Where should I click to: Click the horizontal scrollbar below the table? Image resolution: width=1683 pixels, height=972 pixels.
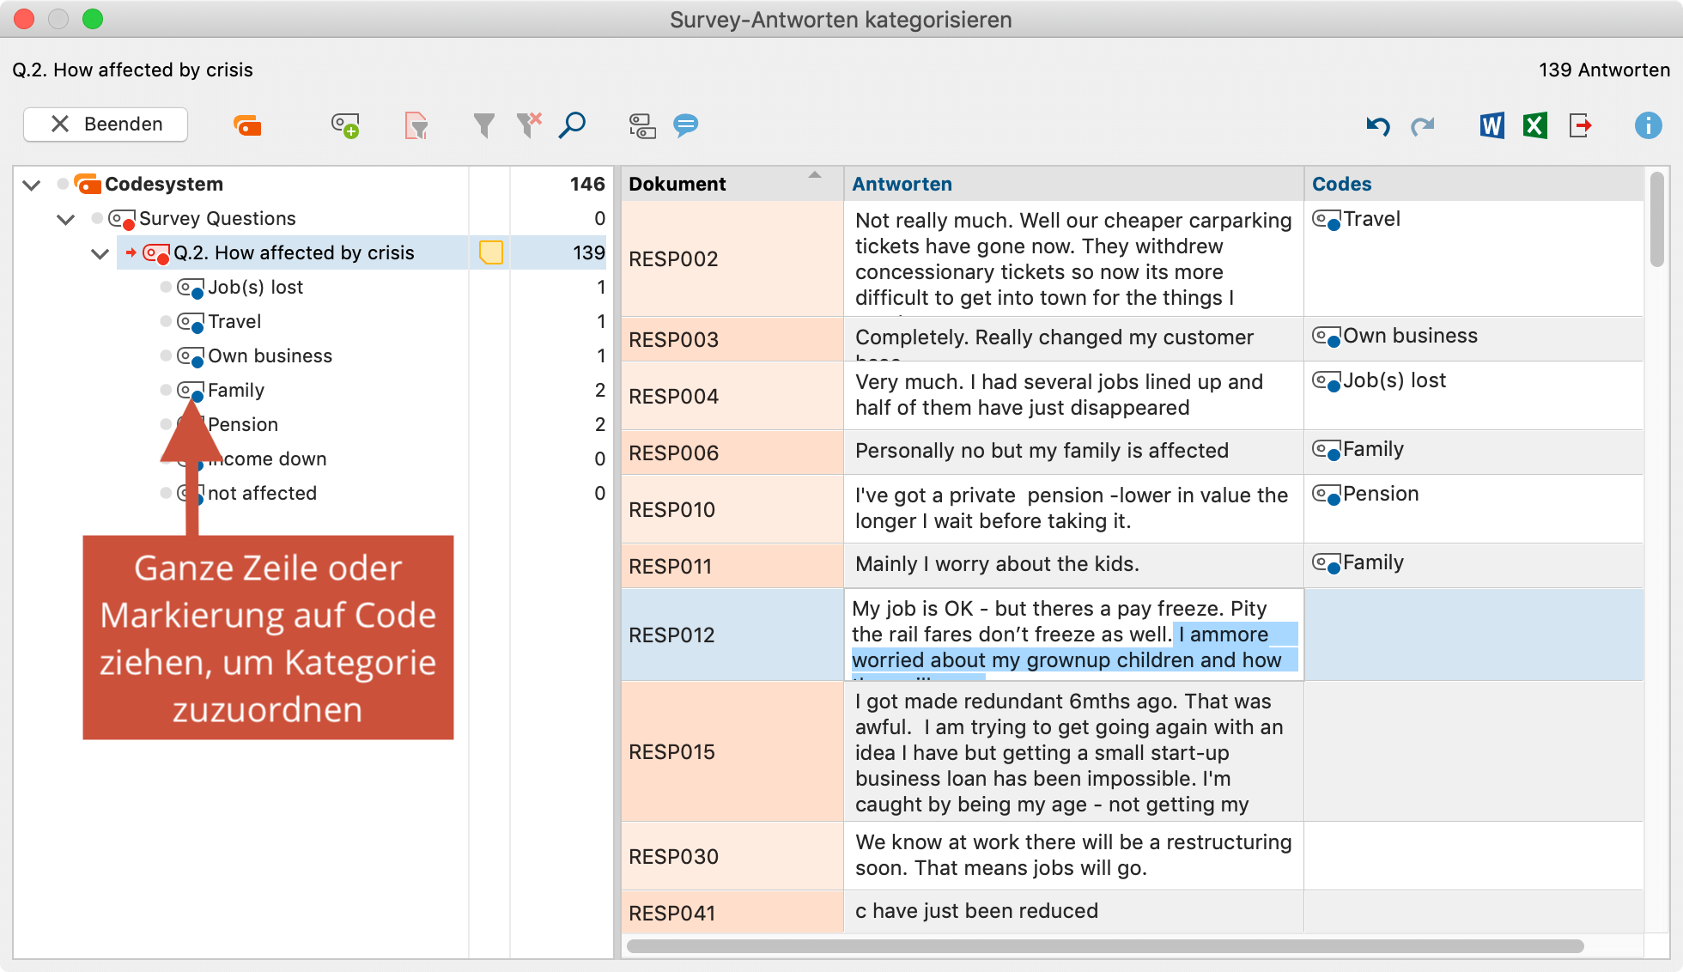1105,946
